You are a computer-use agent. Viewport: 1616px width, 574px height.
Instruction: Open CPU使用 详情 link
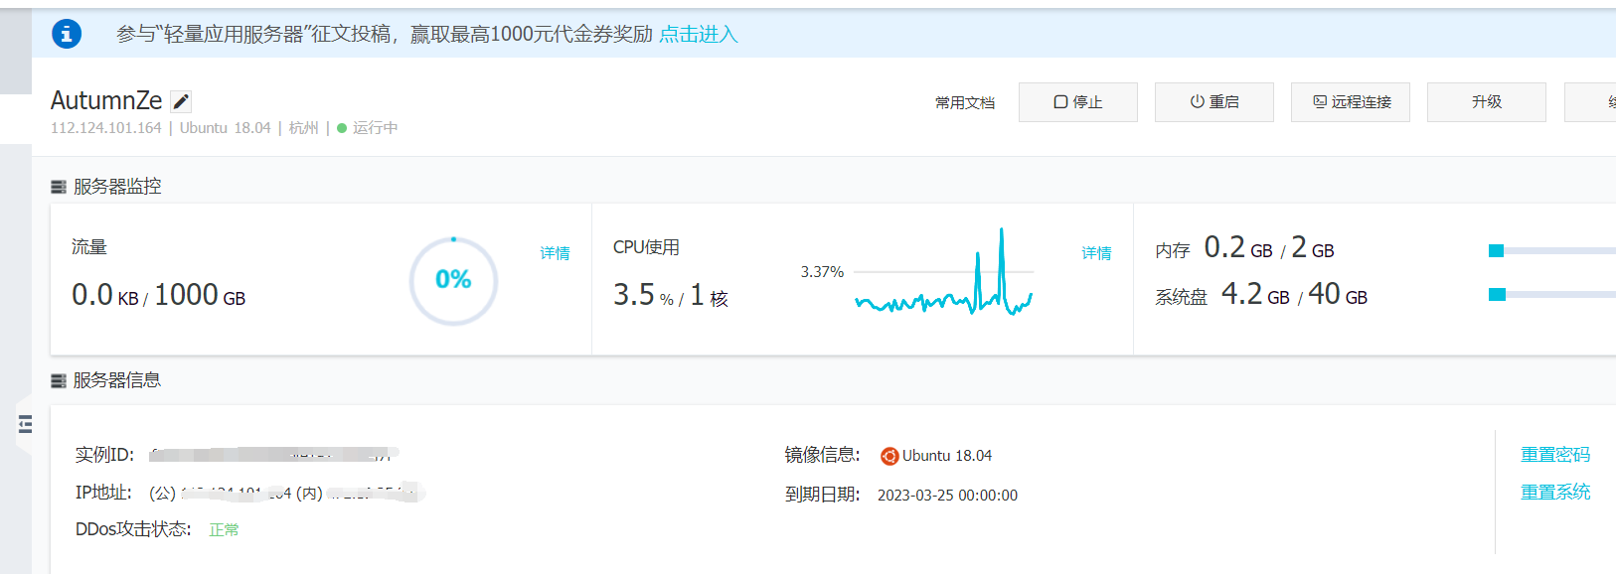coord(1096,253)
